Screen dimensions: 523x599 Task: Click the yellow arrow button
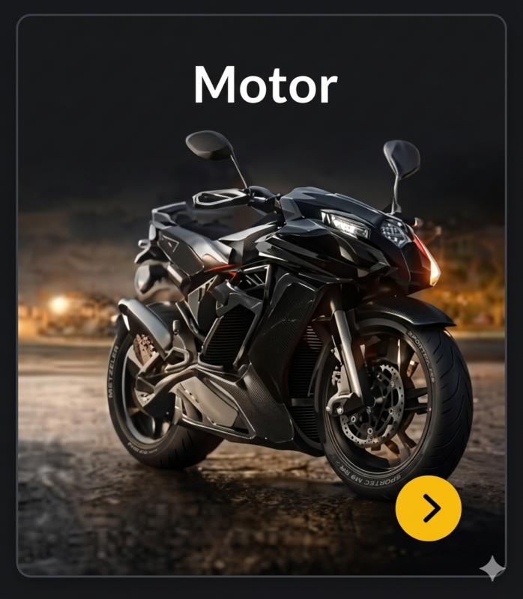(x=428, y=508)
